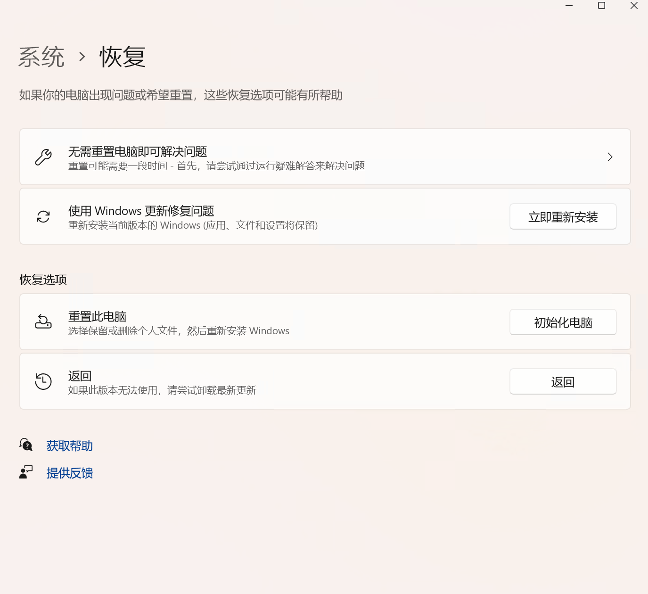648x594 pixels.
Task: Click the maximize window control
Action: point(601,6)
